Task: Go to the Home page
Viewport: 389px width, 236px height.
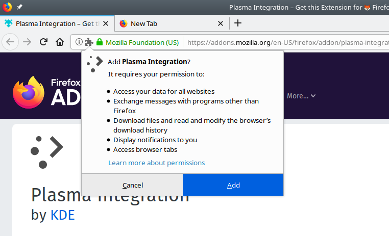Action: (60, 42)
